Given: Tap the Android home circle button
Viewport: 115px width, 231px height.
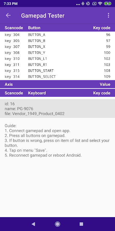Looking at the screenshot, I should [57, 224].
